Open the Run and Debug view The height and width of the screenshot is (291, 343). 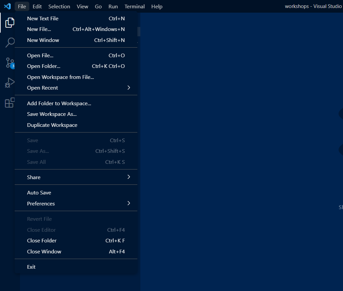10,83
